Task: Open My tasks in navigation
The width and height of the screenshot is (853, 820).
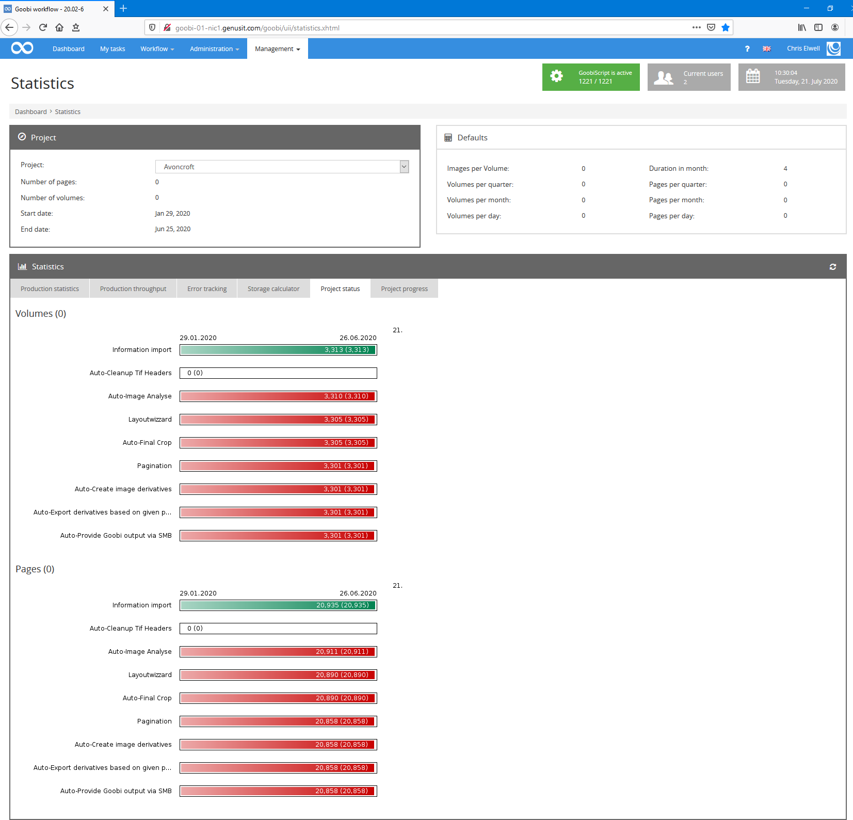Action: coord(112,49)
